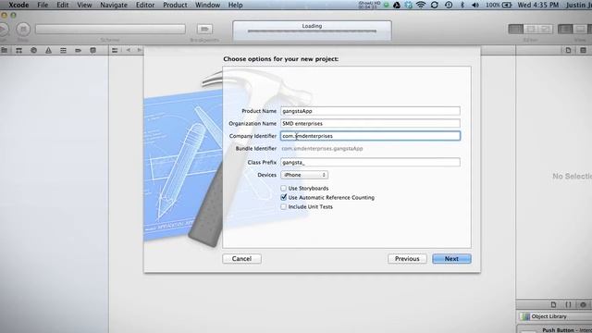
Task: Click the Bluetooth menu bar icon
Action: coord(462,5)
